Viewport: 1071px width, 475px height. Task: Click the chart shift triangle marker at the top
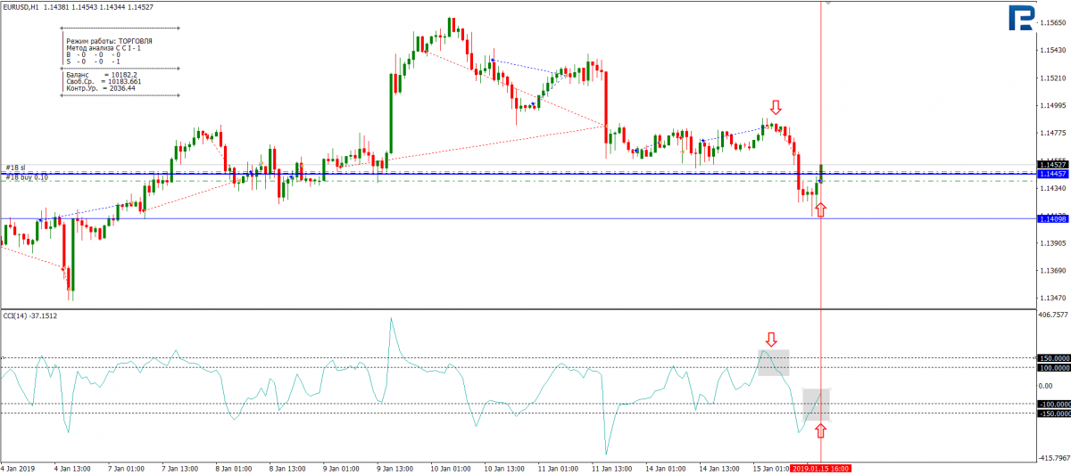pyautogui.click(x=829, y=4)
